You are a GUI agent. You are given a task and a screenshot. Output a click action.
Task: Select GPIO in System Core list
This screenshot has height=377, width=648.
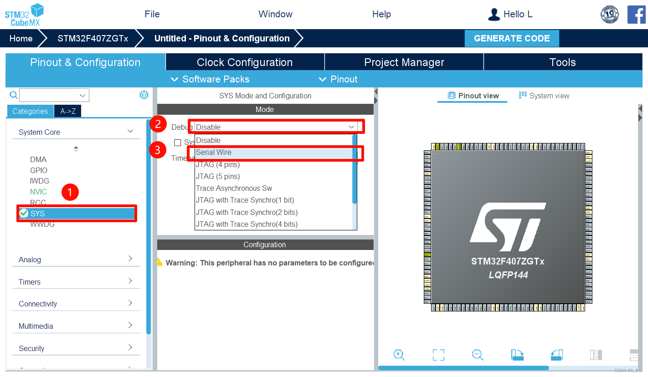(39, 170)
